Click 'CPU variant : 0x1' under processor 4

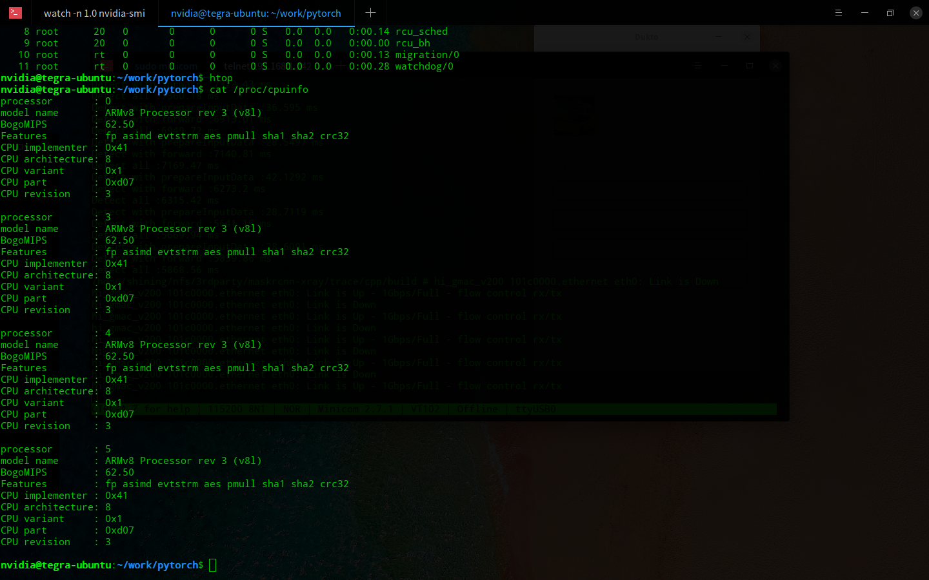[x=62, y=403]
